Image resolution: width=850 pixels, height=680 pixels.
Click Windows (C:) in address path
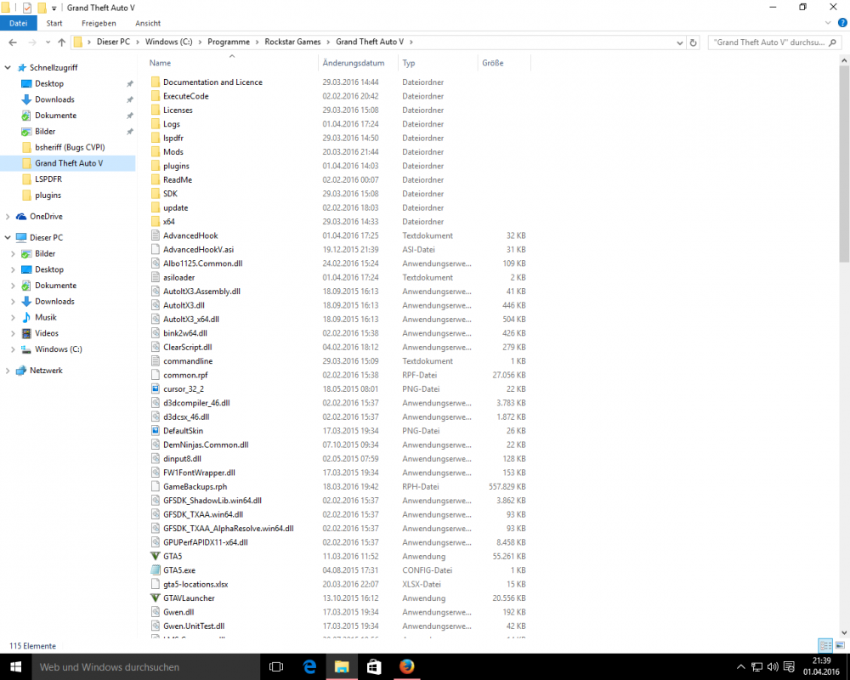[168, 42]
